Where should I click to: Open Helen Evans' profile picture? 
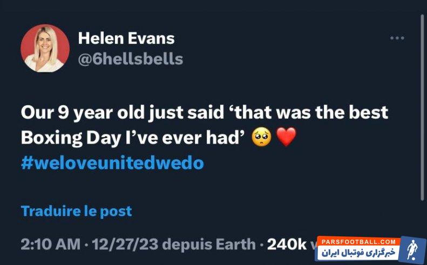pyautogui.click(x=45, y=49)
